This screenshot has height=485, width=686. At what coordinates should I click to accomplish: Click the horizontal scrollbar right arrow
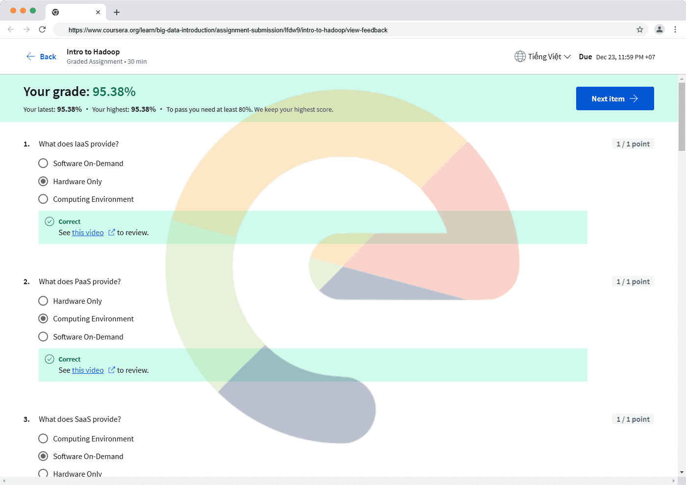(x=674, y=481)
